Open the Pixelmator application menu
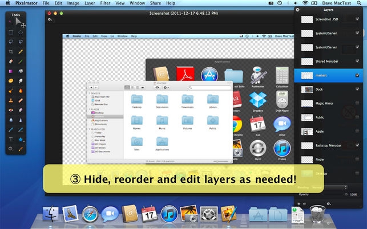 click(x=26, y=3)
